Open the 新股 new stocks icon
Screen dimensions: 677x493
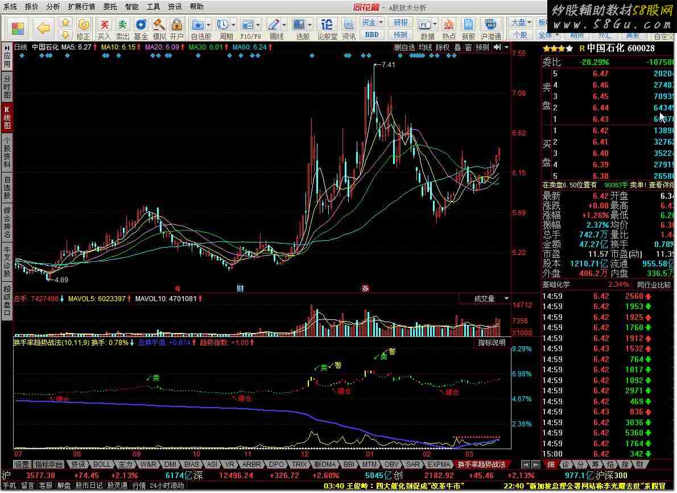coord(468,28)
